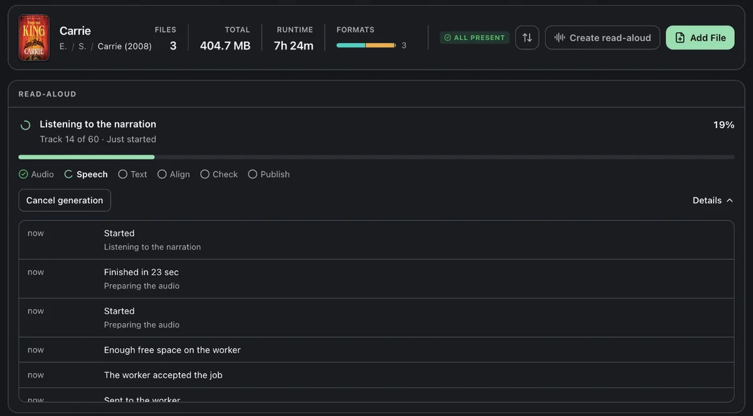
Task: Click the bold "Listening to the narration" heading
Action: click(98, 124)
